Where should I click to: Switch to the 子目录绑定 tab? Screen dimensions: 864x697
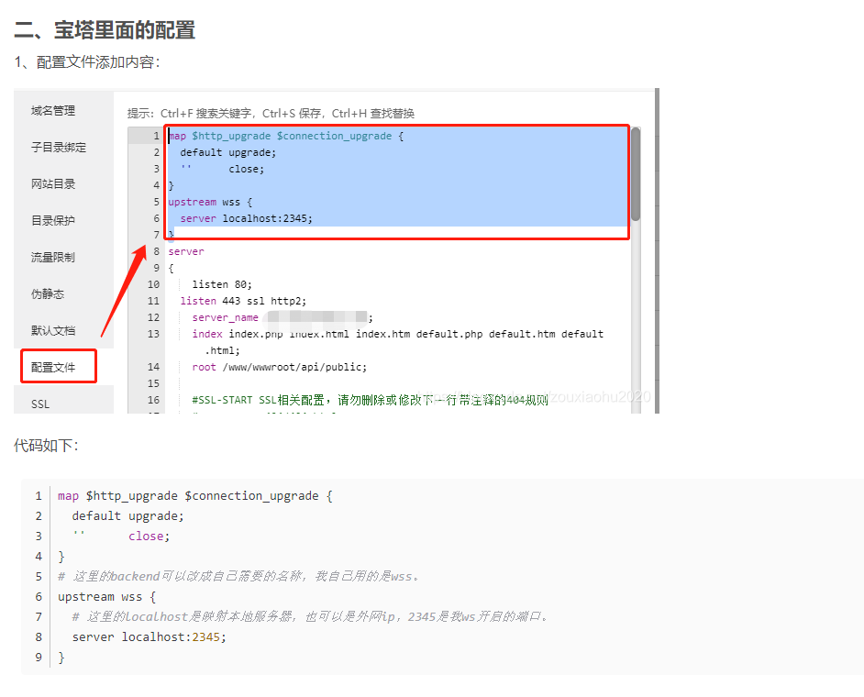pos(58,148)
